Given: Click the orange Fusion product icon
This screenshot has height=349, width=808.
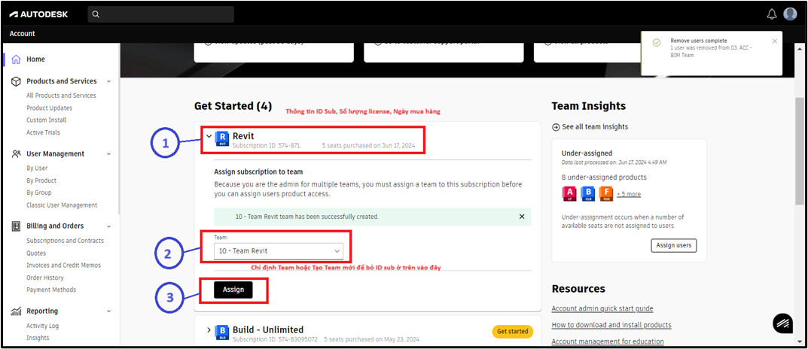Looking at the screenshot, I should point(606,194).
